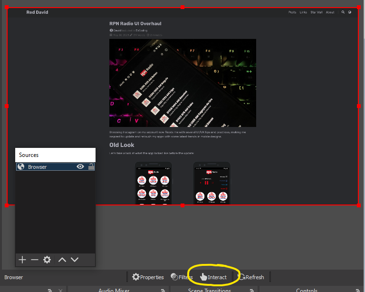This screenshot has height=292, width=365.
Task: Float the leftmost bottom dock panel
Action: point(49,291)
